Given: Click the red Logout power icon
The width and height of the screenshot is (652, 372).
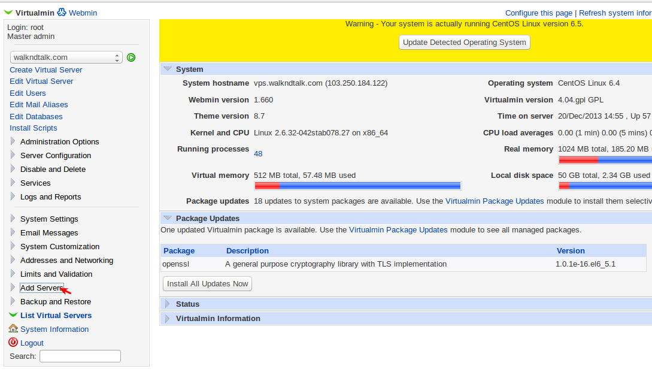Looking at the screenshot, I should 13,343.
